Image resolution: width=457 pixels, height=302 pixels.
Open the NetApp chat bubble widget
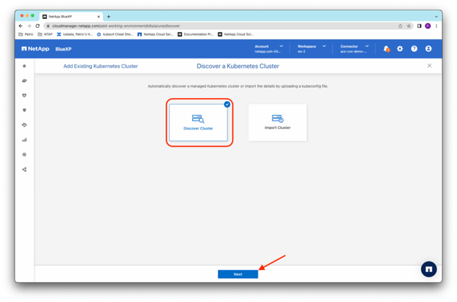coord(429,269)
